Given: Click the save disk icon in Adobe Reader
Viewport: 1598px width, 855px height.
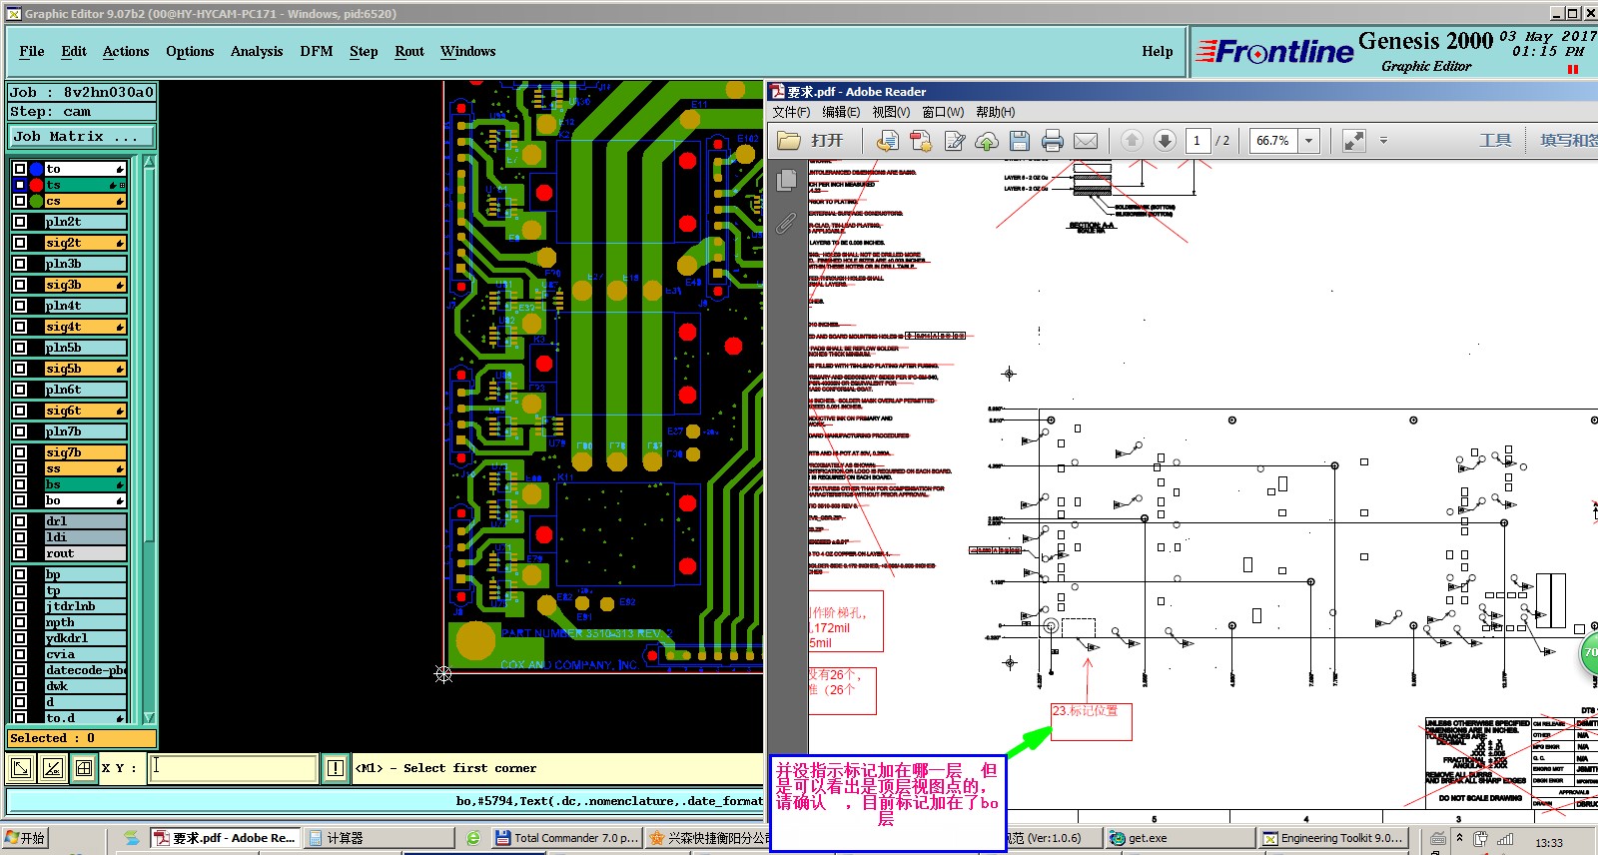Looking at the screenshot, I should [x=1019, y=141].
